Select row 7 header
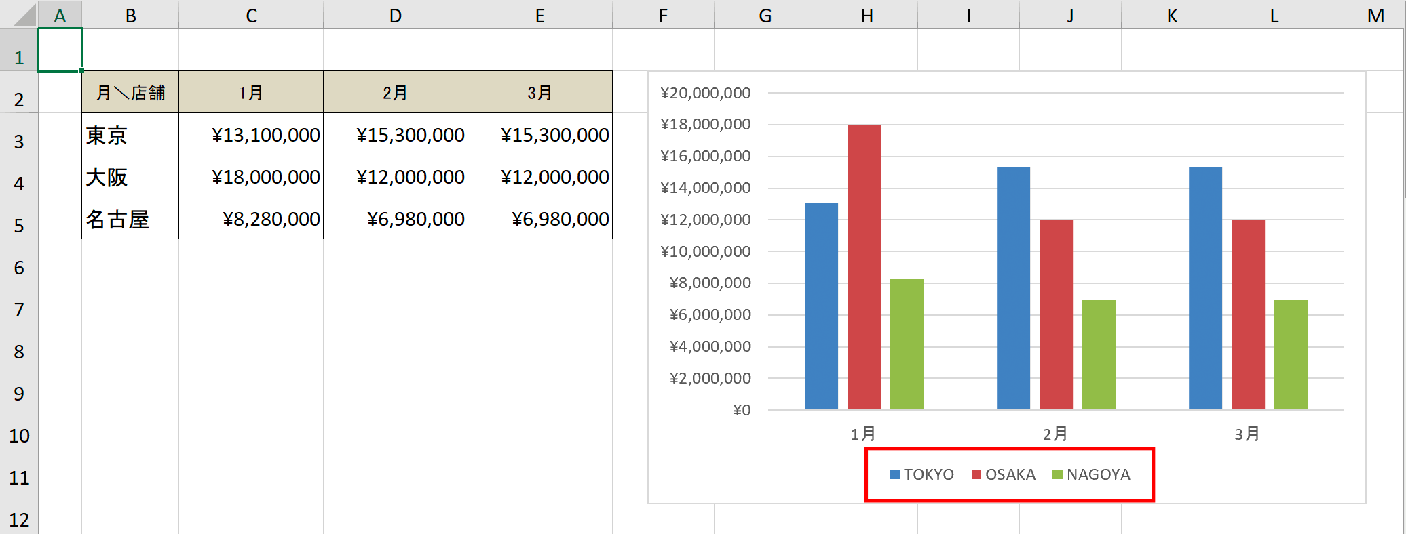The image size is (1406, 534). coord(19,302)
